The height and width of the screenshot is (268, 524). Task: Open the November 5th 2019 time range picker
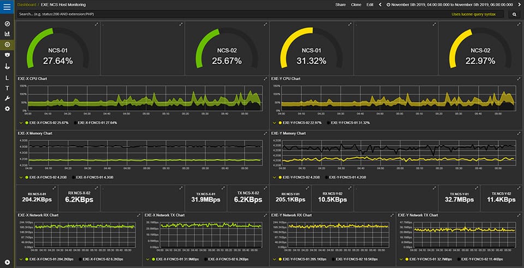[450, 5]
